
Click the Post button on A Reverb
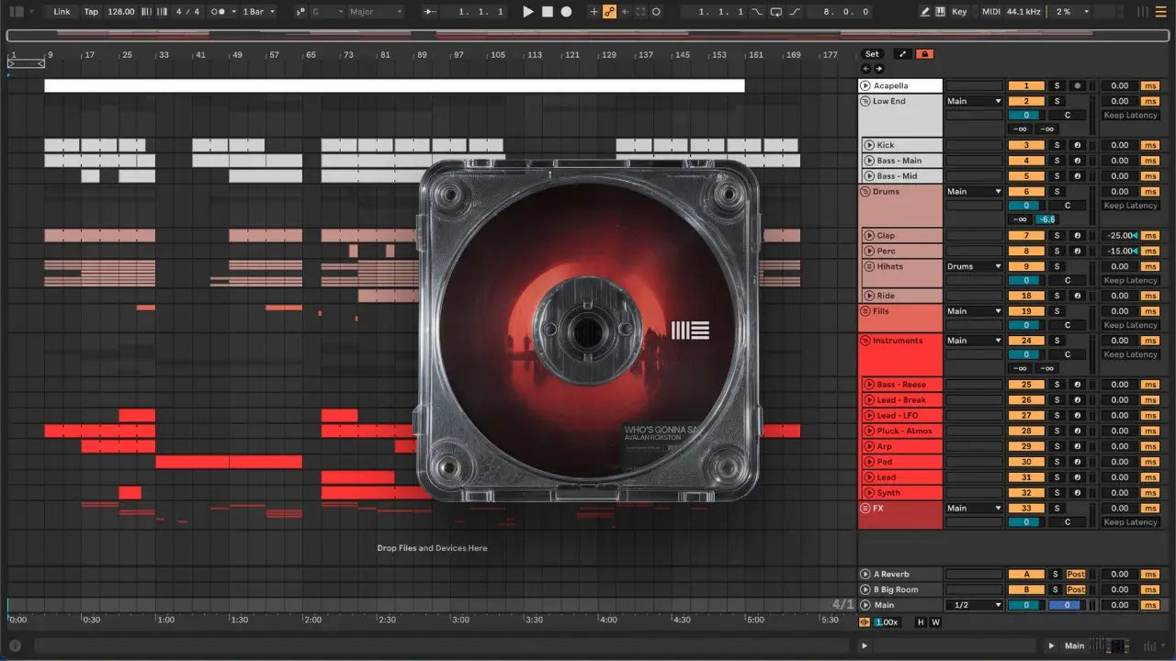(x=1076, y=575)
